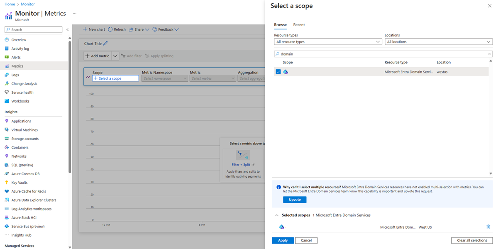Switch to the Browse tab
Image resolution: width=498 pixels, height=249 pixels.
point(280,25)
